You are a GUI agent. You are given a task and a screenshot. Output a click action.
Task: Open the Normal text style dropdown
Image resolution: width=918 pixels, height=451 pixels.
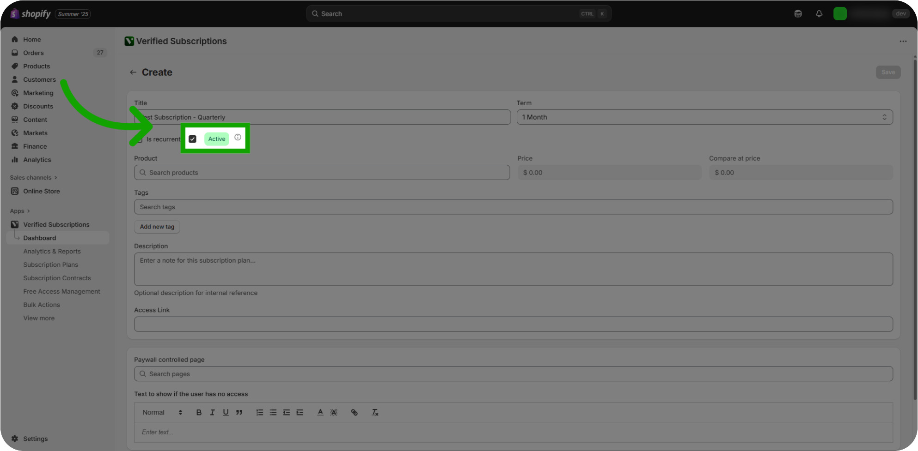click(x=162, y=413)
